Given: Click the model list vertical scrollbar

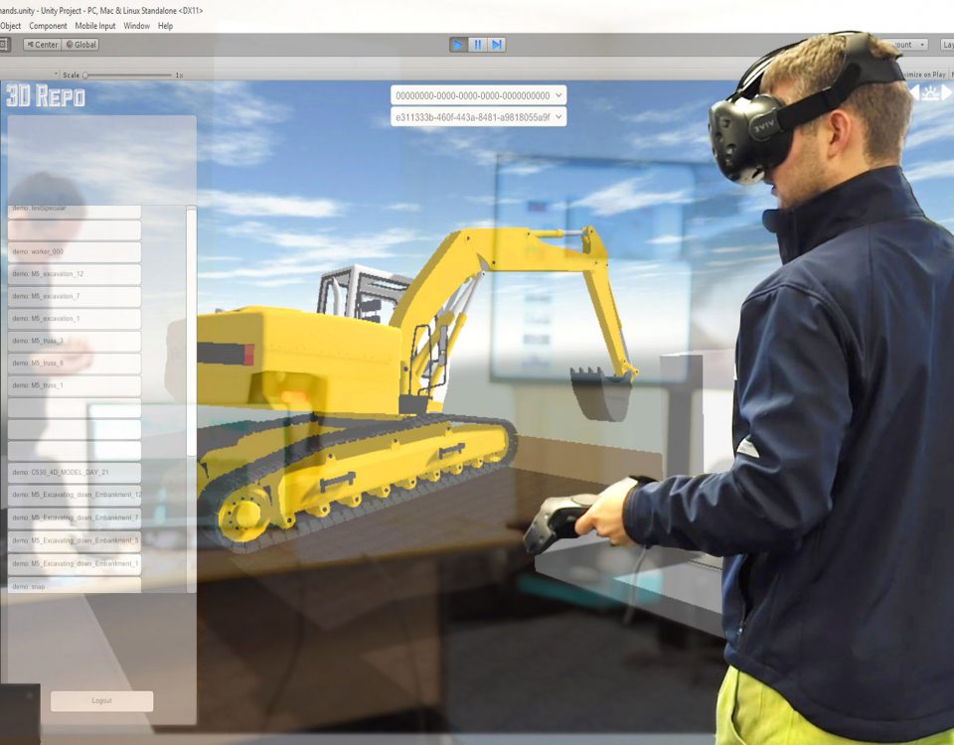Looking at the screenshot, I should [x=191, y=328].
